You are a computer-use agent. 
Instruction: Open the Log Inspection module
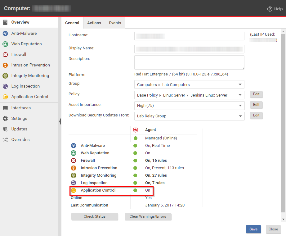point(25,86)
